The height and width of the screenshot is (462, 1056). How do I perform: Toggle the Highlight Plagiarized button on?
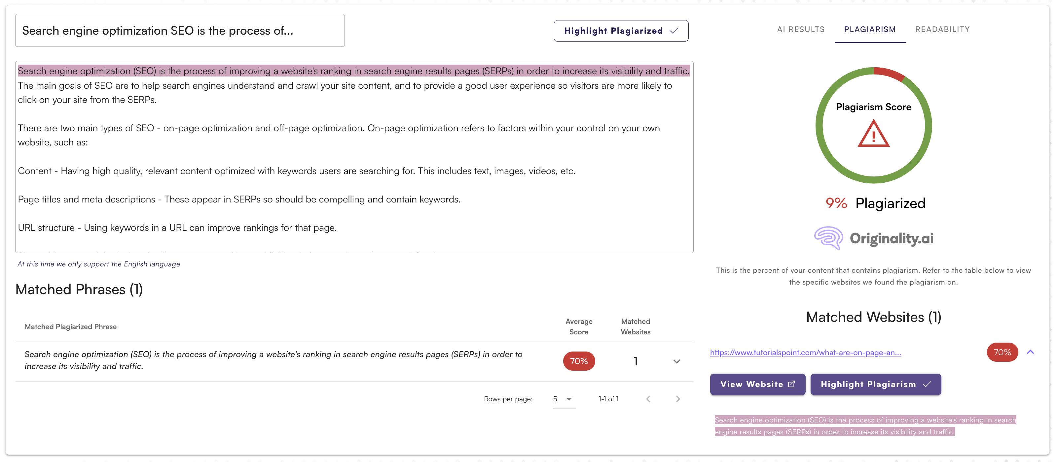coord(621,30)
